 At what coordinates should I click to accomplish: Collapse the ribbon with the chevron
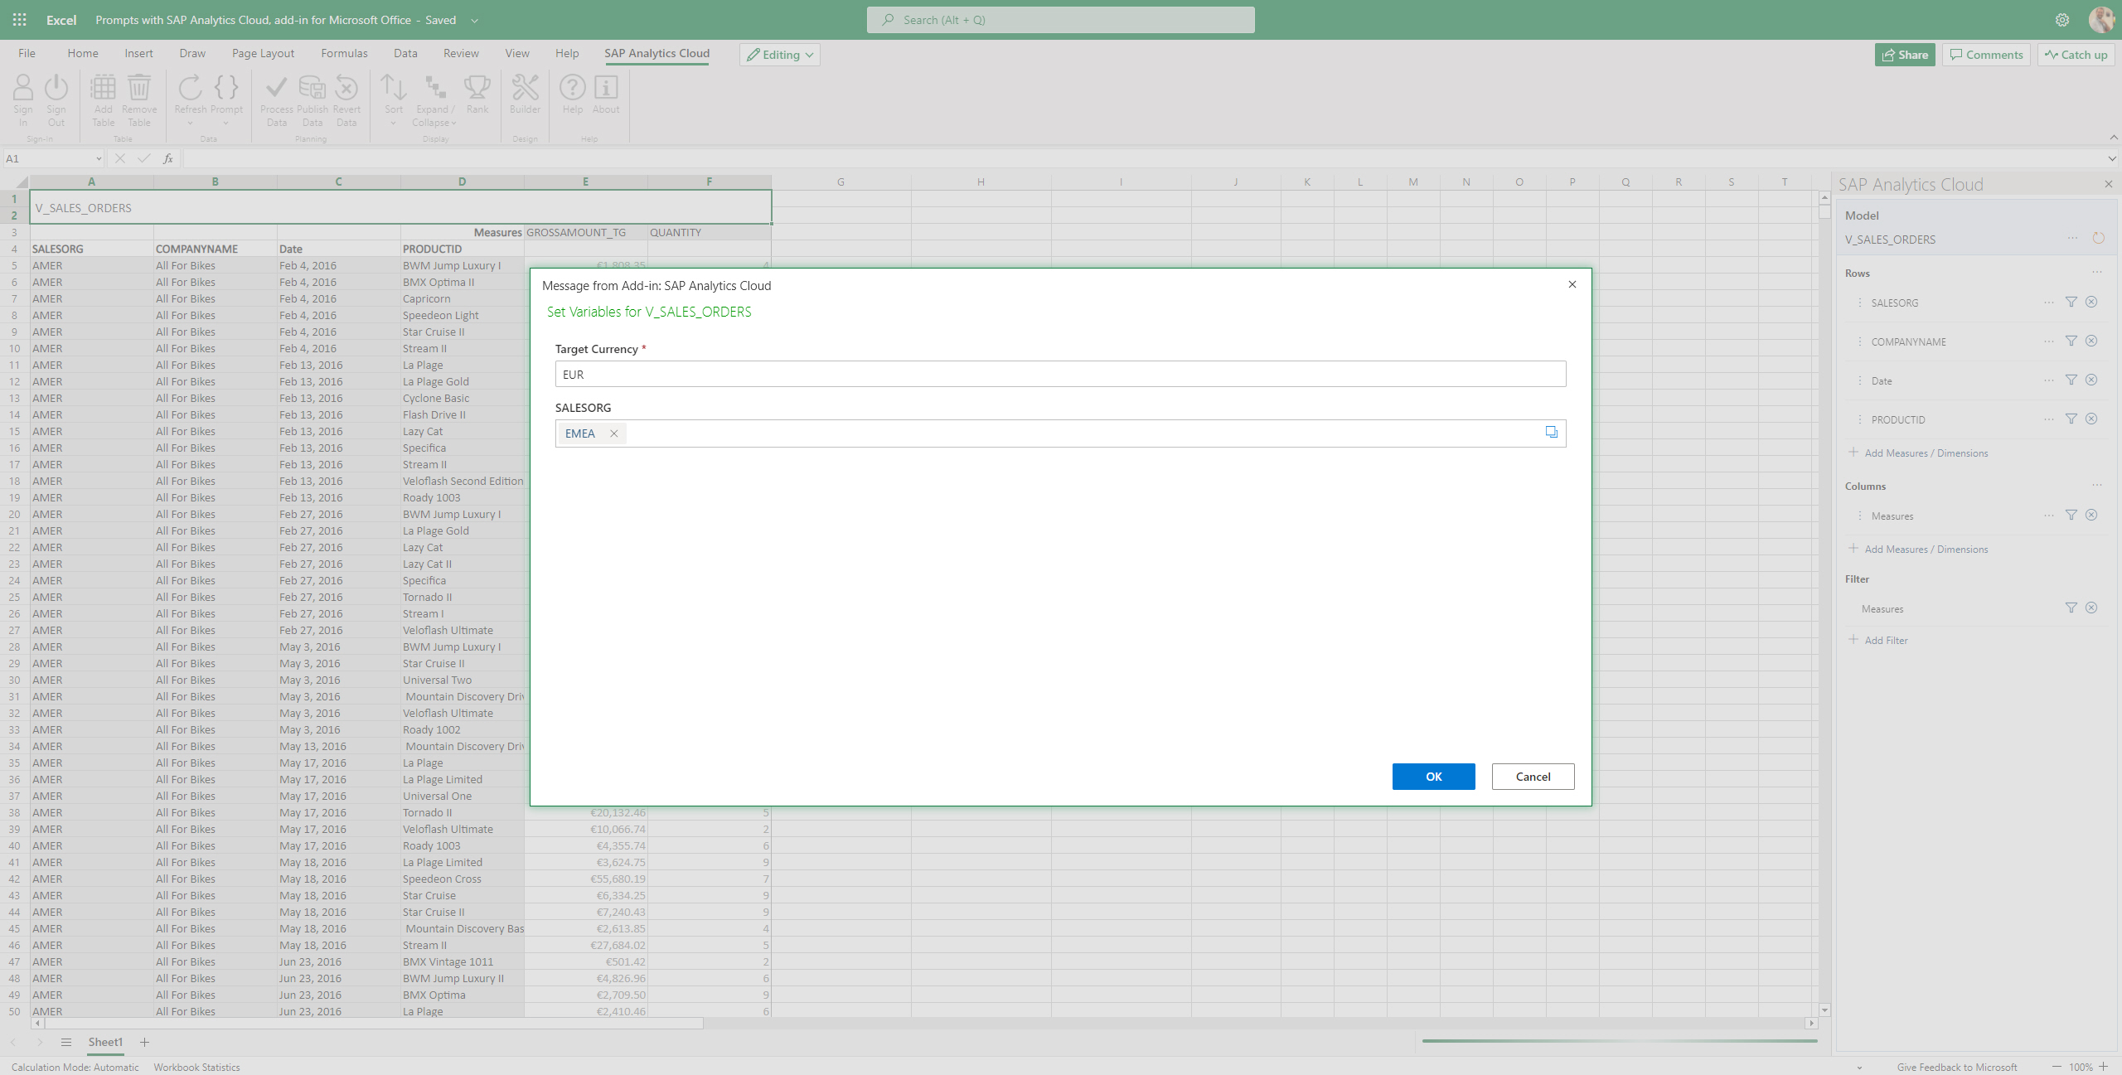pos(2113,138)
